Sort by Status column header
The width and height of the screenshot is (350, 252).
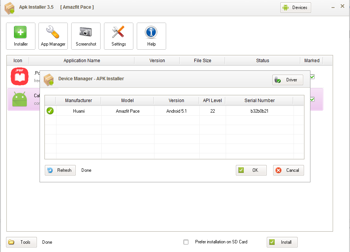pyautogui.click(x=263, y=61)
